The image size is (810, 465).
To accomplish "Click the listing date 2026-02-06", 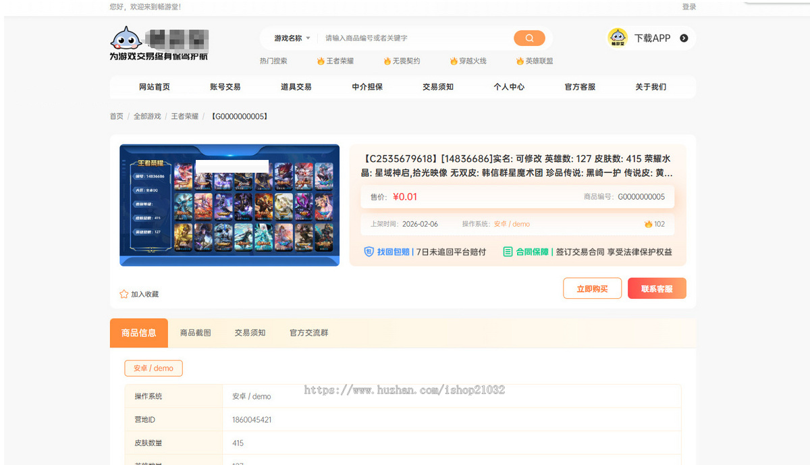I will pyautogui.click(x=420, y=224).
